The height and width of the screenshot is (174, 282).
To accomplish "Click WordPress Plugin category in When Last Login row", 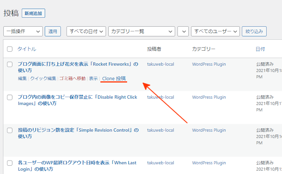I will 209,163.
